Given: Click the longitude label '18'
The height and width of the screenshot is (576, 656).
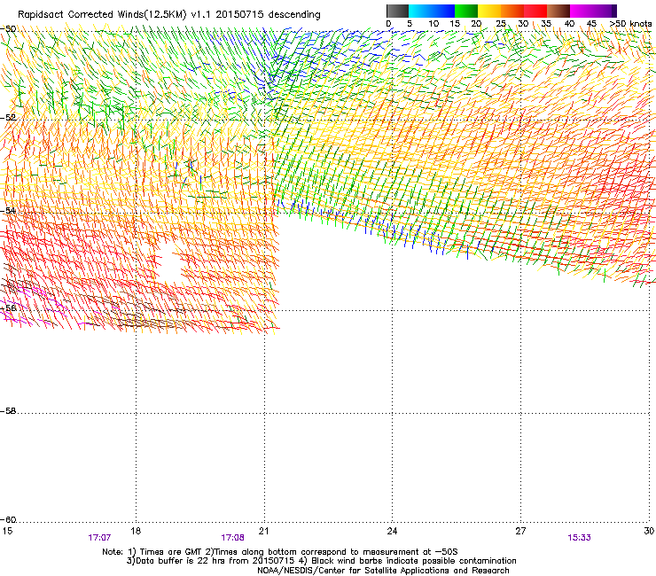Looking at the screenshot, I should 136,531.
